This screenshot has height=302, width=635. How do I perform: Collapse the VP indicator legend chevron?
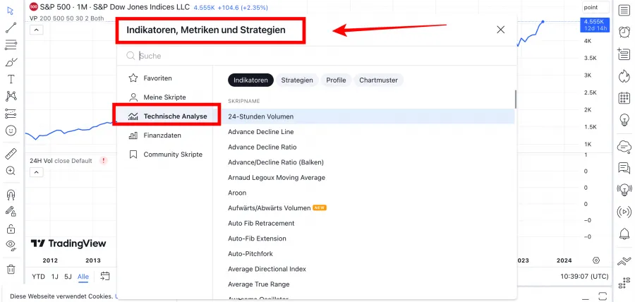(x=37, y=30)
